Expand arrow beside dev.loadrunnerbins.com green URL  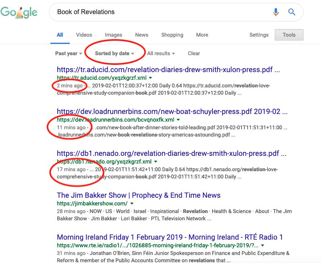coord(179,120)
